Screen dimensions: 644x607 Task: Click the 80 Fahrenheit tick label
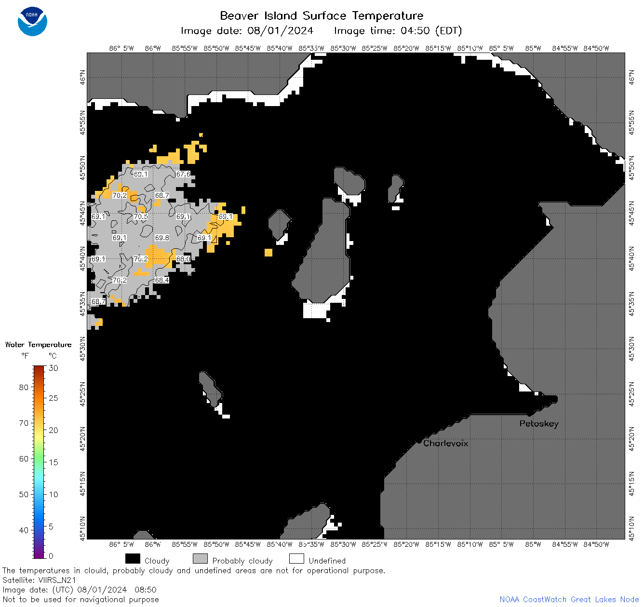[x=24, y=387]
